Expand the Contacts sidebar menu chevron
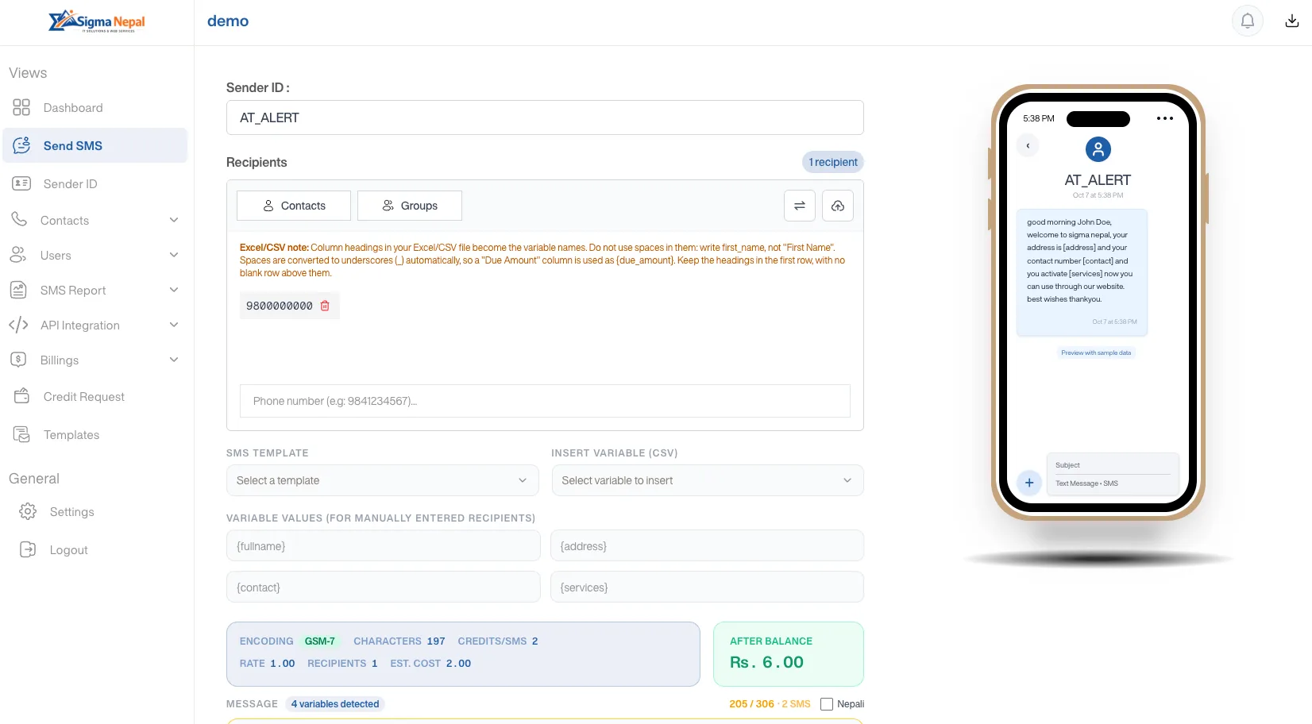The height and width of the screenshot is (724, 1312). [174, 220]
